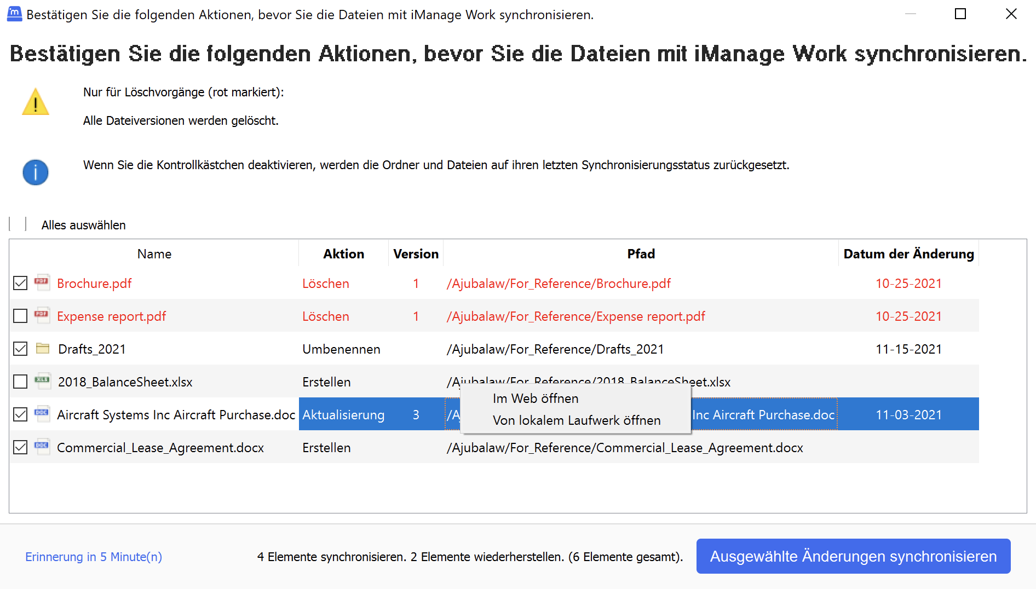
Task: Click Erstellen in 2018_BalanceSheet.xlsx row
Action: point(326,382)
